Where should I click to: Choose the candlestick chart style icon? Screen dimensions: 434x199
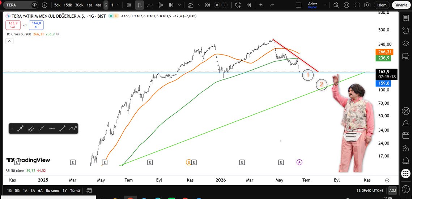[x=161, y=5]
